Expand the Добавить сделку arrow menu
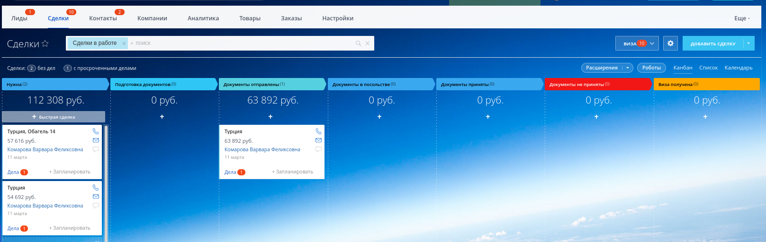Viewport: 766px width, 242px height. pyautogui.click(x=749, y=43)
